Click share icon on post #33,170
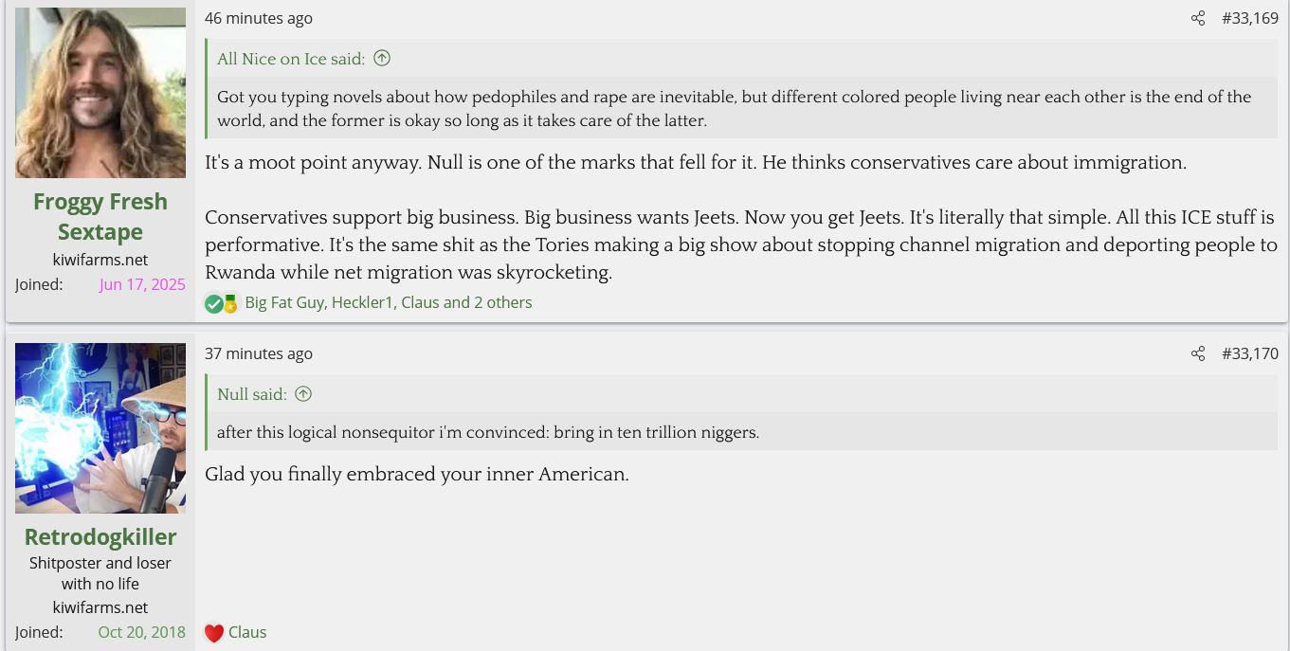Image resolution: width=1290 pixels, height=651 pixels. pos(1198,353)
